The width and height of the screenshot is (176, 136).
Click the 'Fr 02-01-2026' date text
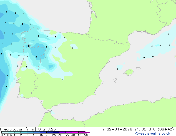(x=116, y=129)
